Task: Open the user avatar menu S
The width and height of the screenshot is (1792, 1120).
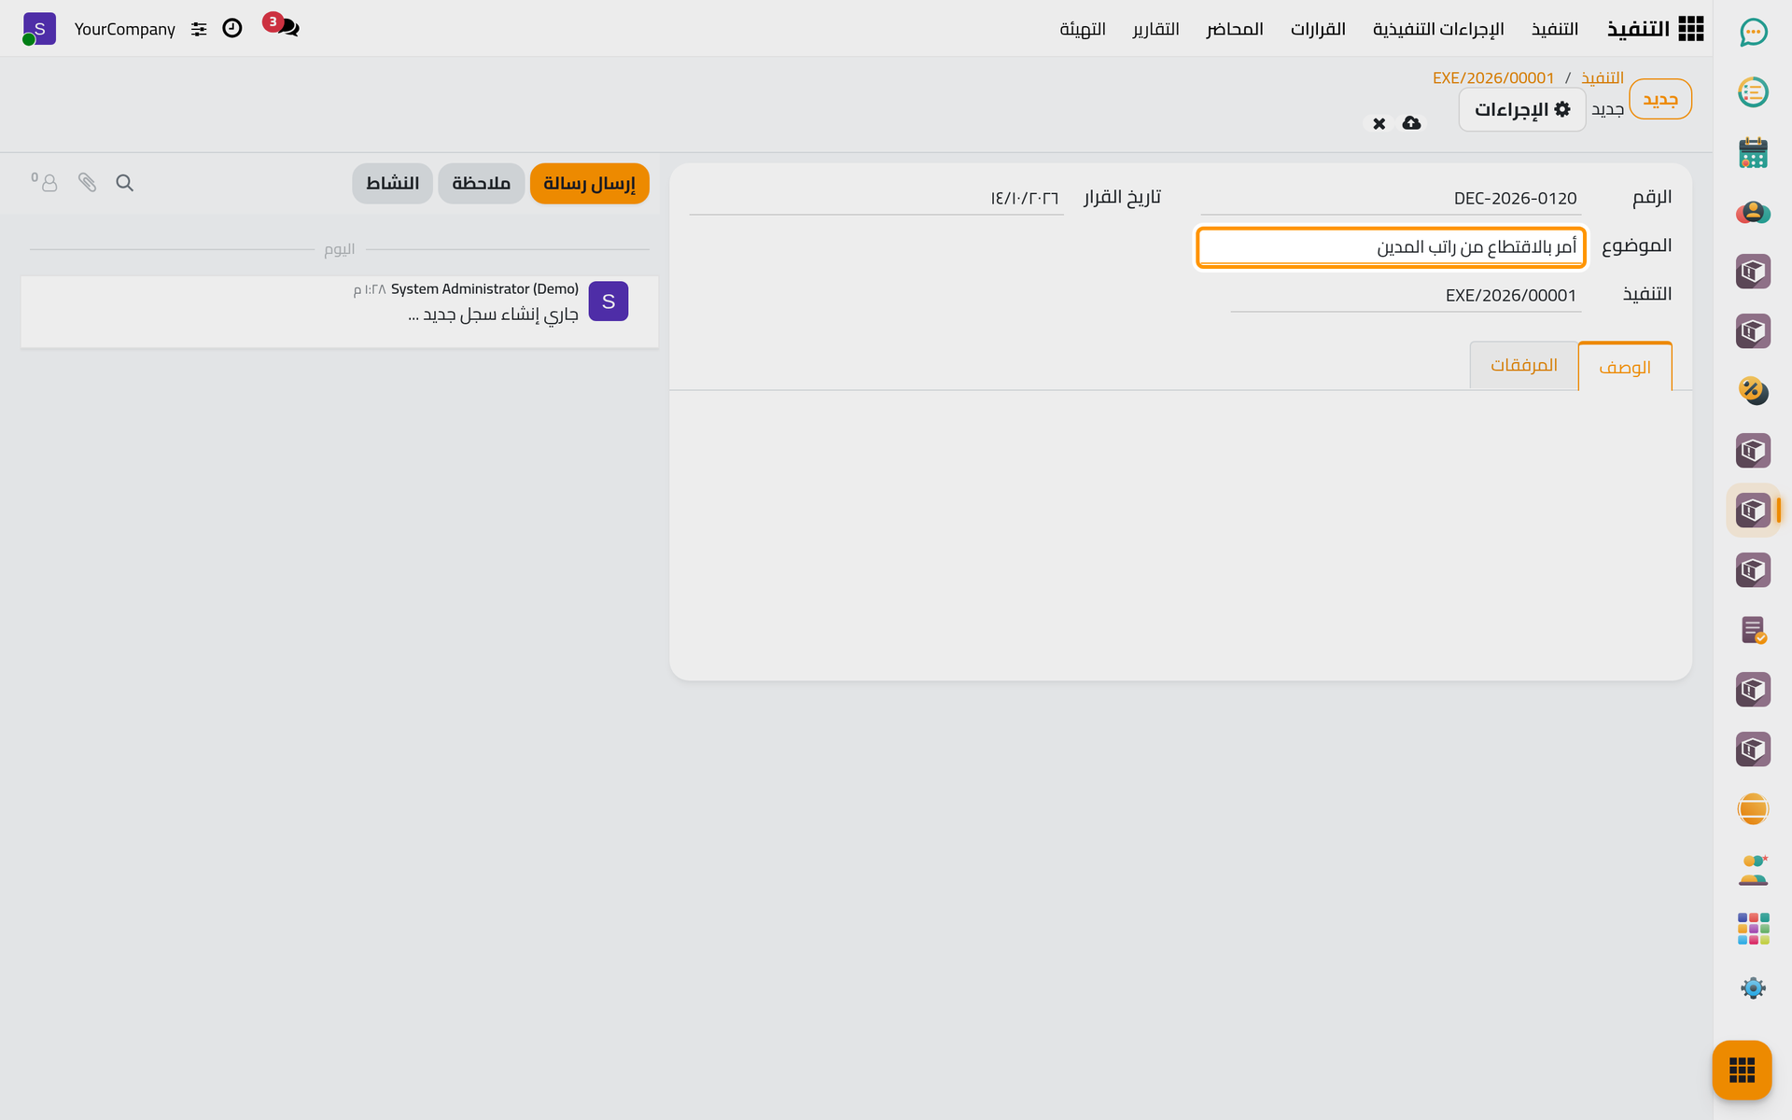Action: click(x=39, y=29)
